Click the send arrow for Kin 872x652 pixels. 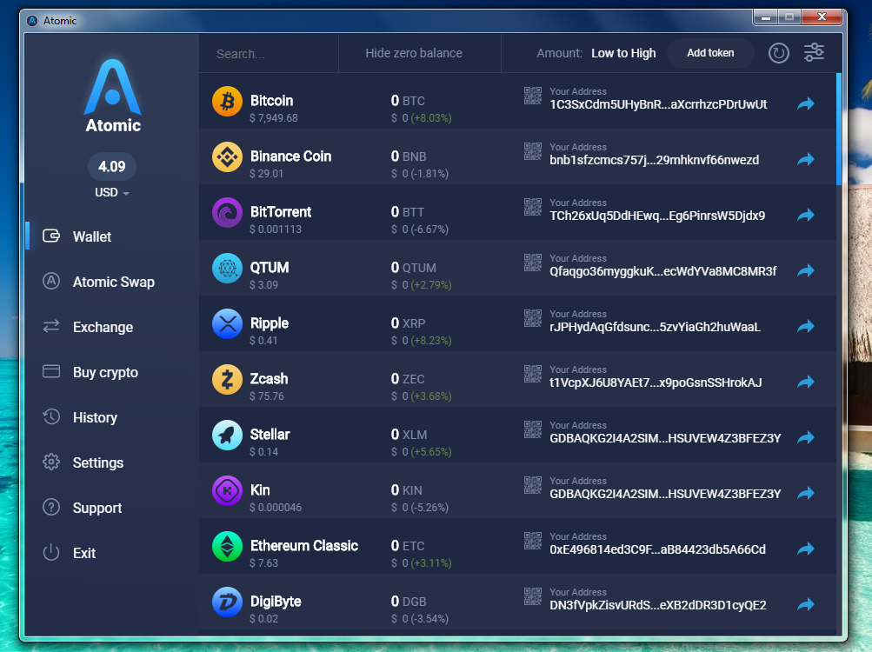click(806, 493)
